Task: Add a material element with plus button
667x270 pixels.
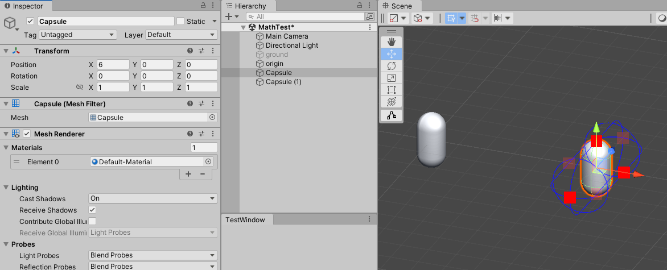Action: (188, 174)
